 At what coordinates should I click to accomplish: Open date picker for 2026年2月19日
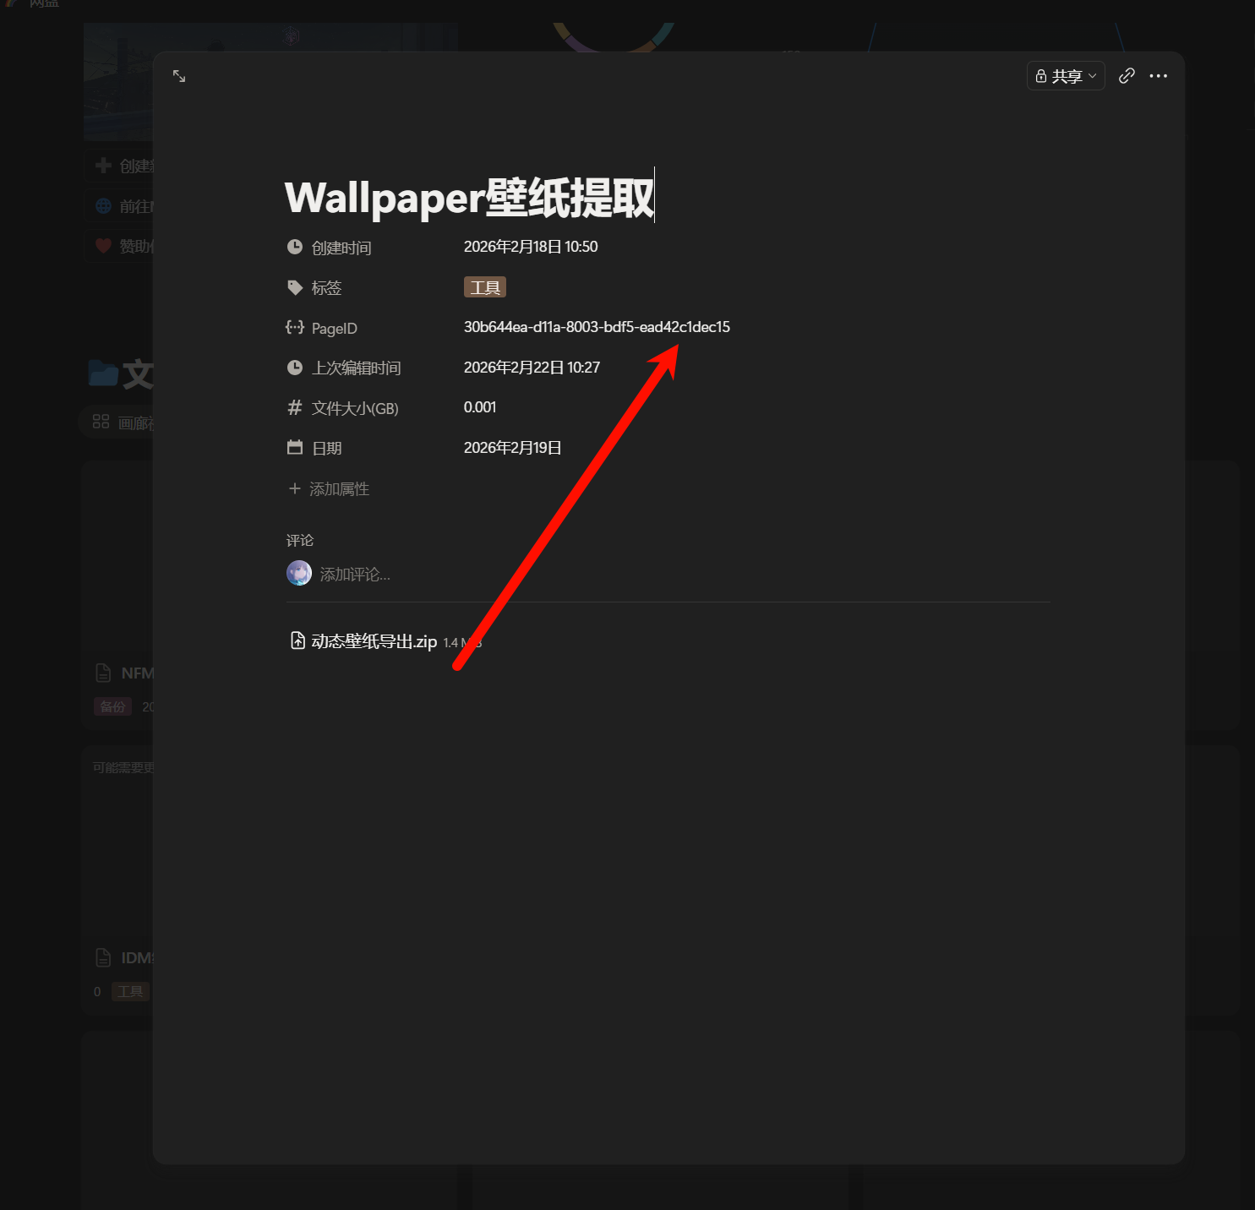coord(512,448)
